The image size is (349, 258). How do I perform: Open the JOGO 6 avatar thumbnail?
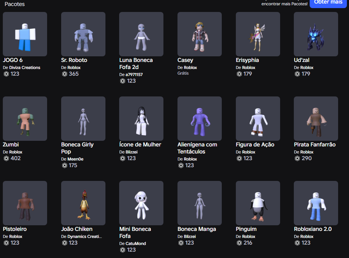pyautogui.click(x=25, y=34)
